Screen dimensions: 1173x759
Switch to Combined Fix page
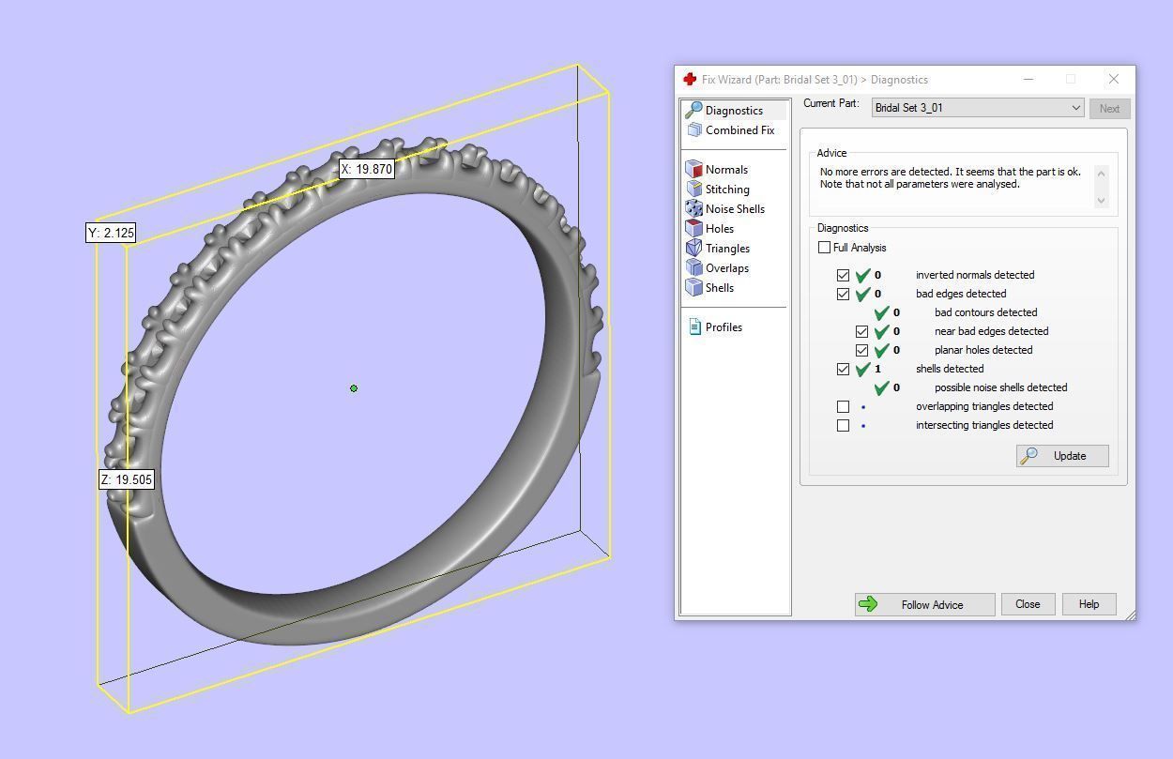(x=739, y=130)
